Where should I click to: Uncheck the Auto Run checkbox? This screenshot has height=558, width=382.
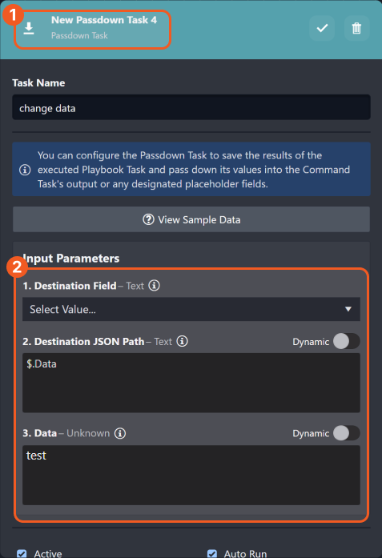click(212, 554)
